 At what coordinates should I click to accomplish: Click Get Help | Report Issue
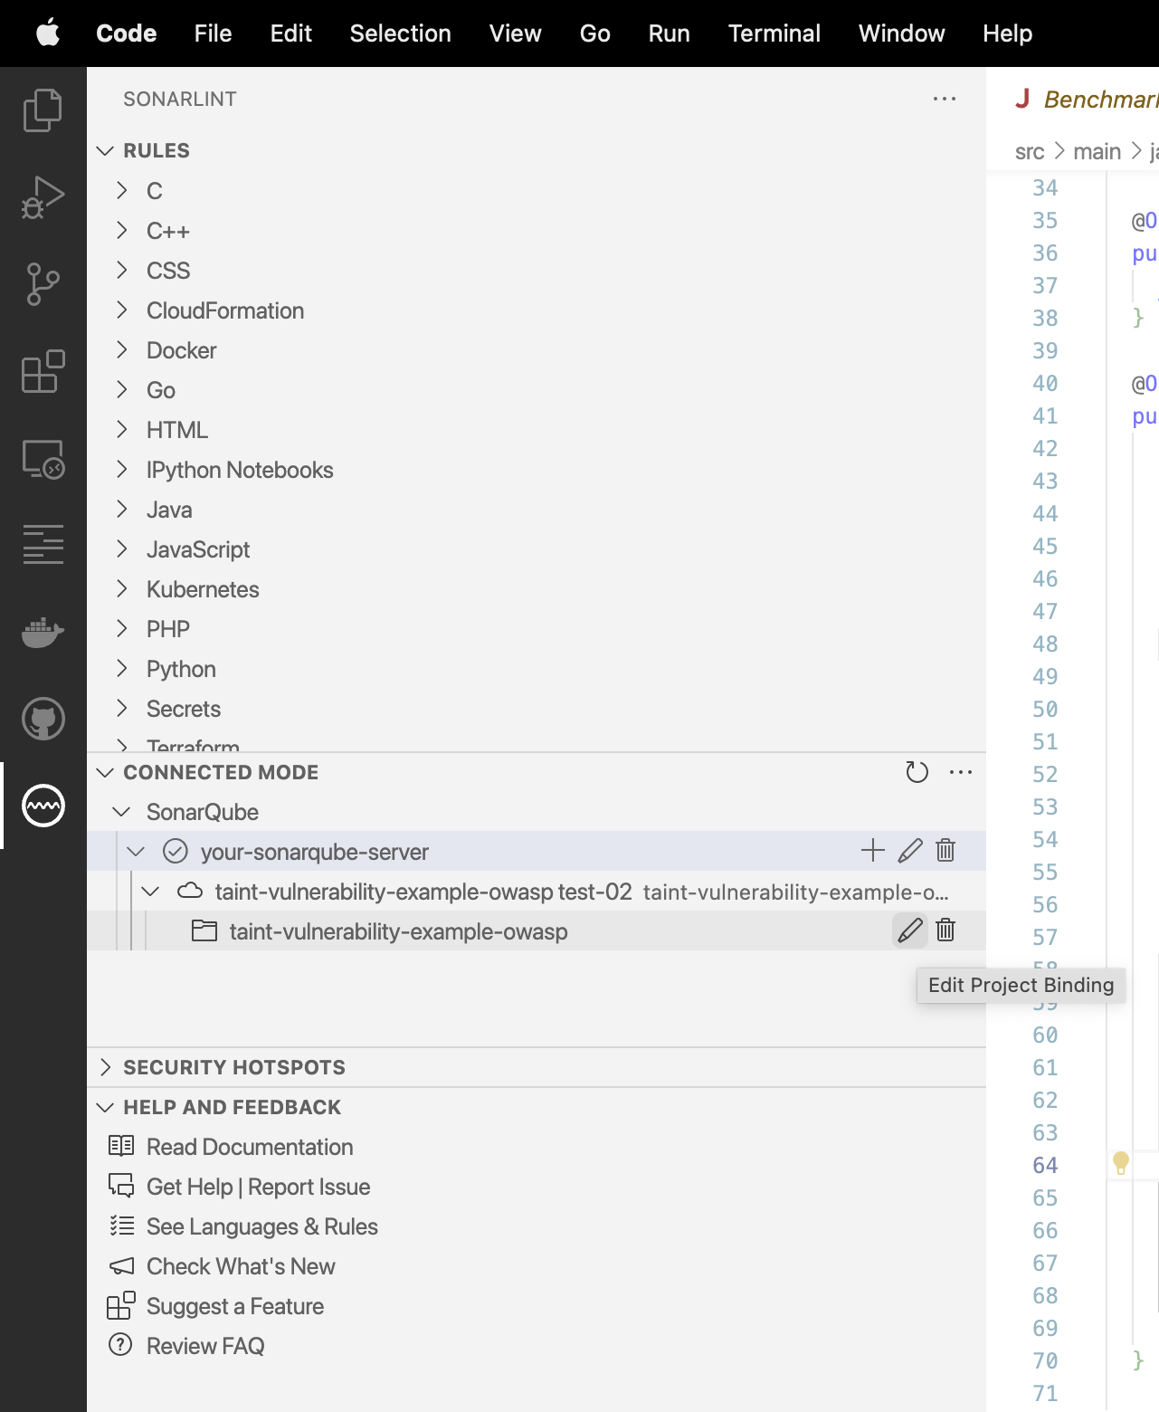[x=258, y=1187]
